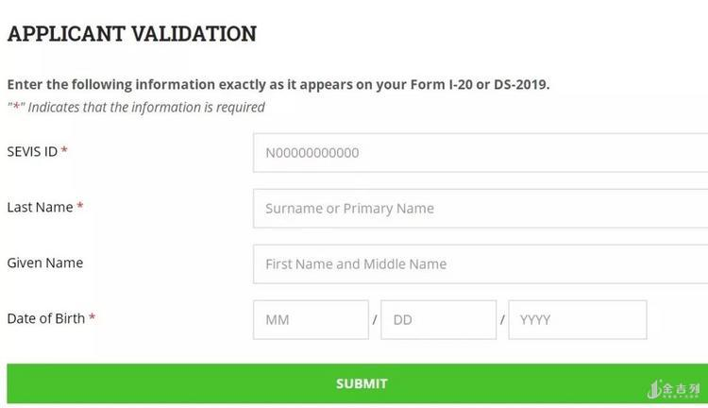Click the APPLICANT VALIDATION heading
The width and height of the screenshot is (708, 408).
pos(132,34)
